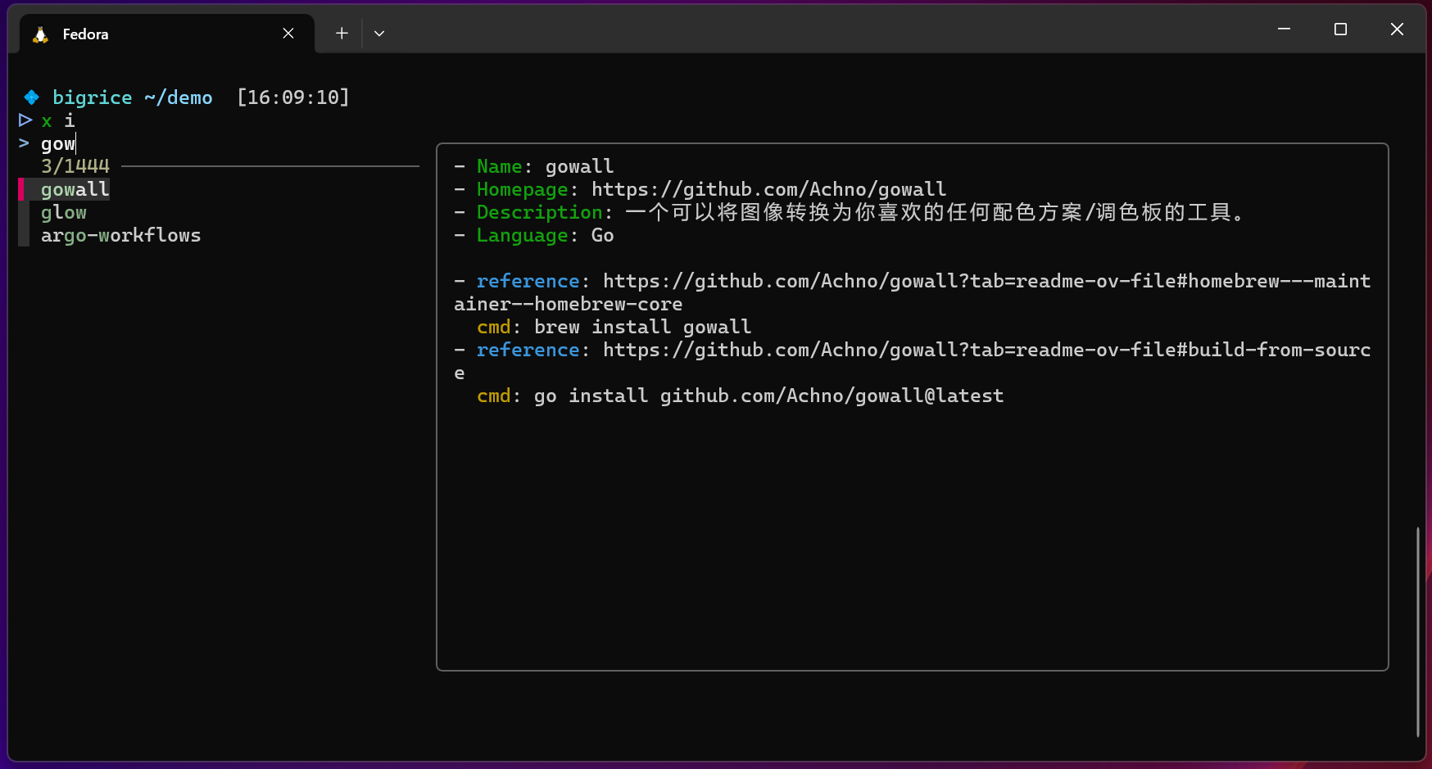1432x769 pixels.
Task: Minimize the terminal window
Action: [1284, 29]
